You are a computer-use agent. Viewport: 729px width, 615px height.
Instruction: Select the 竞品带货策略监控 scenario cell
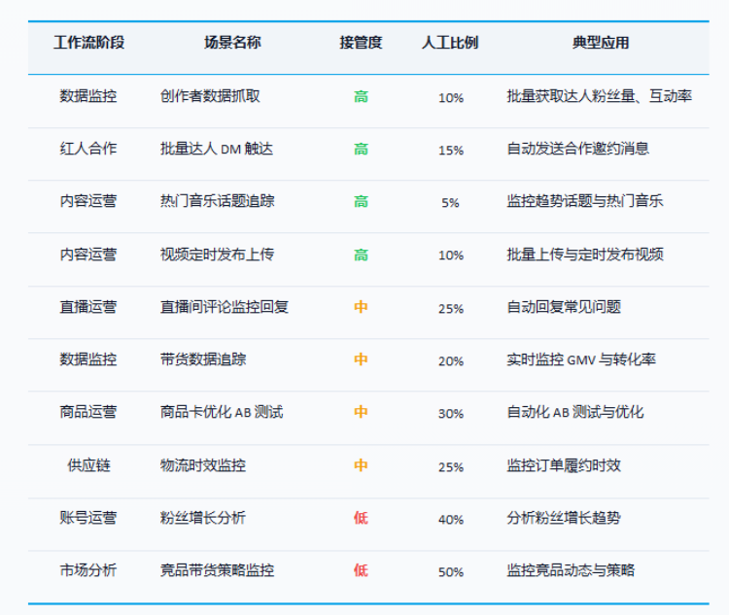(x=218, y=570)
